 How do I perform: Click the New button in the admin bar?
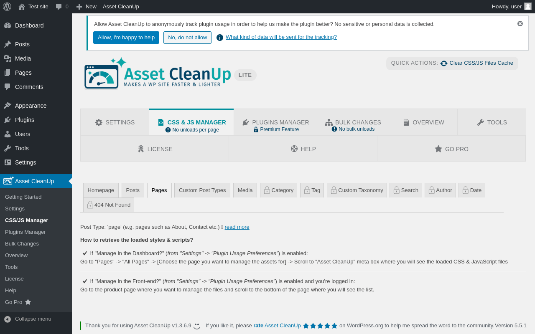click(x=86, y=6)
